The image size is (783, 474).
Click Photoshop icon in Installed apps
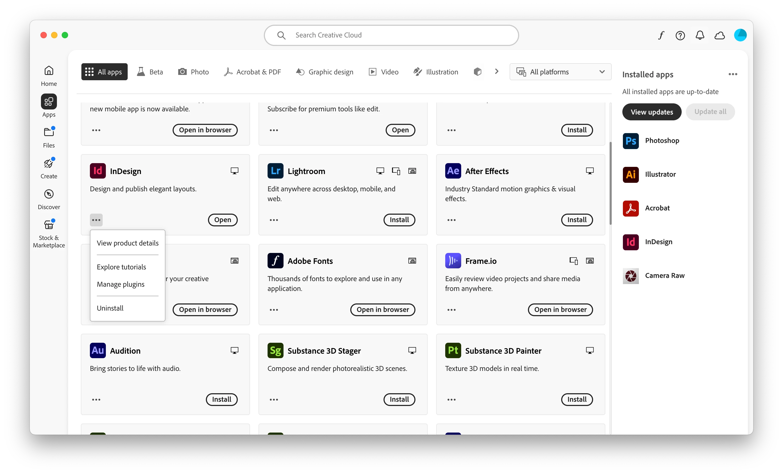630,141
